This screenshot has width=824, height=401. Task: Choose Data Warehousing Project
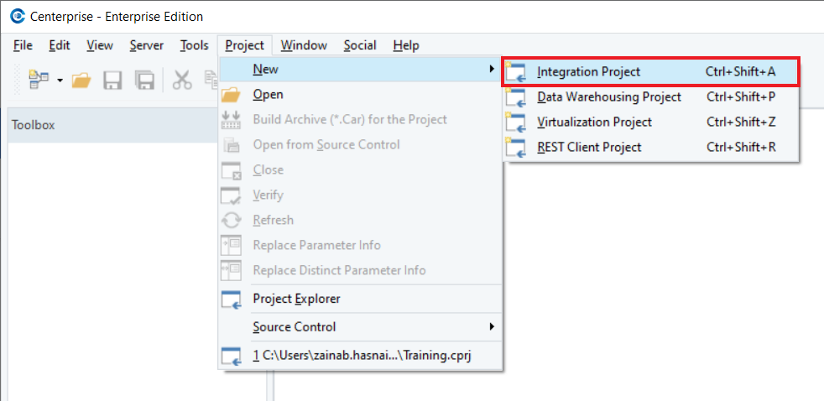608,97
